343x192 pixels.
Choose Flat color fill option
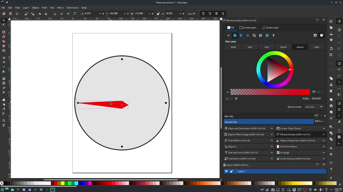click(x=235, y=35)
